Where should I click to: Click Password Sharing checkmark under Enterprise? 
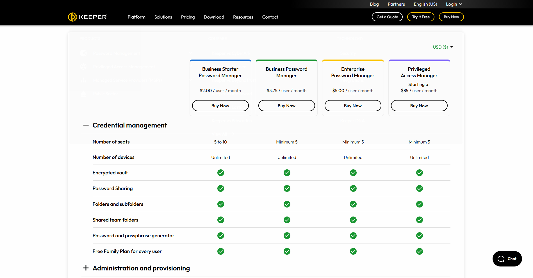(353, 188)
